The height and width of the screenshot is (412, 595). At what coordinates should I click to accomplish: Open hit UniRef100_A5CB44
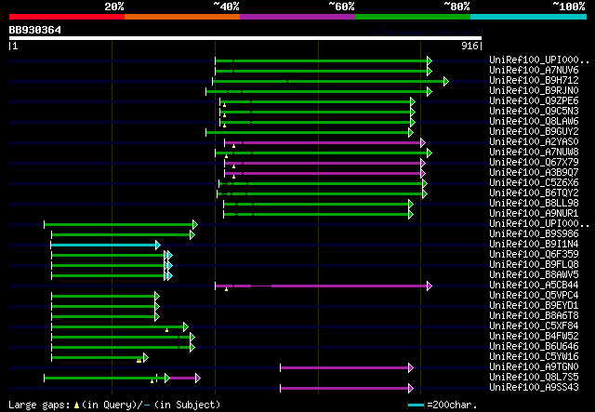coord(534,286)
